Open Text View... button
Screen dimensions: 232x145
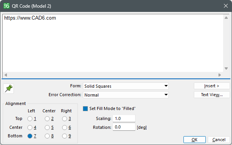point(212,95)
